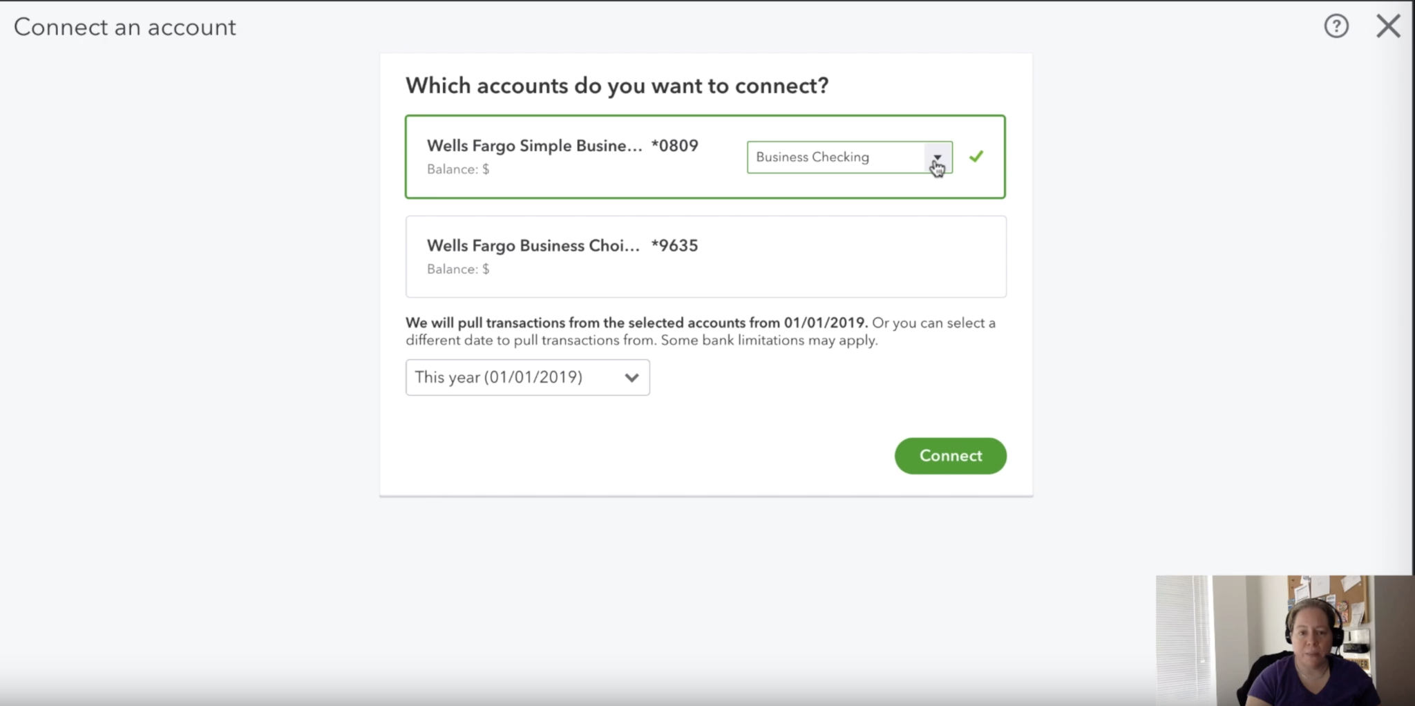Click the Wells Fargo Business Choi... account name
The width and height of the screenshot is (1415, 706).
533,246
